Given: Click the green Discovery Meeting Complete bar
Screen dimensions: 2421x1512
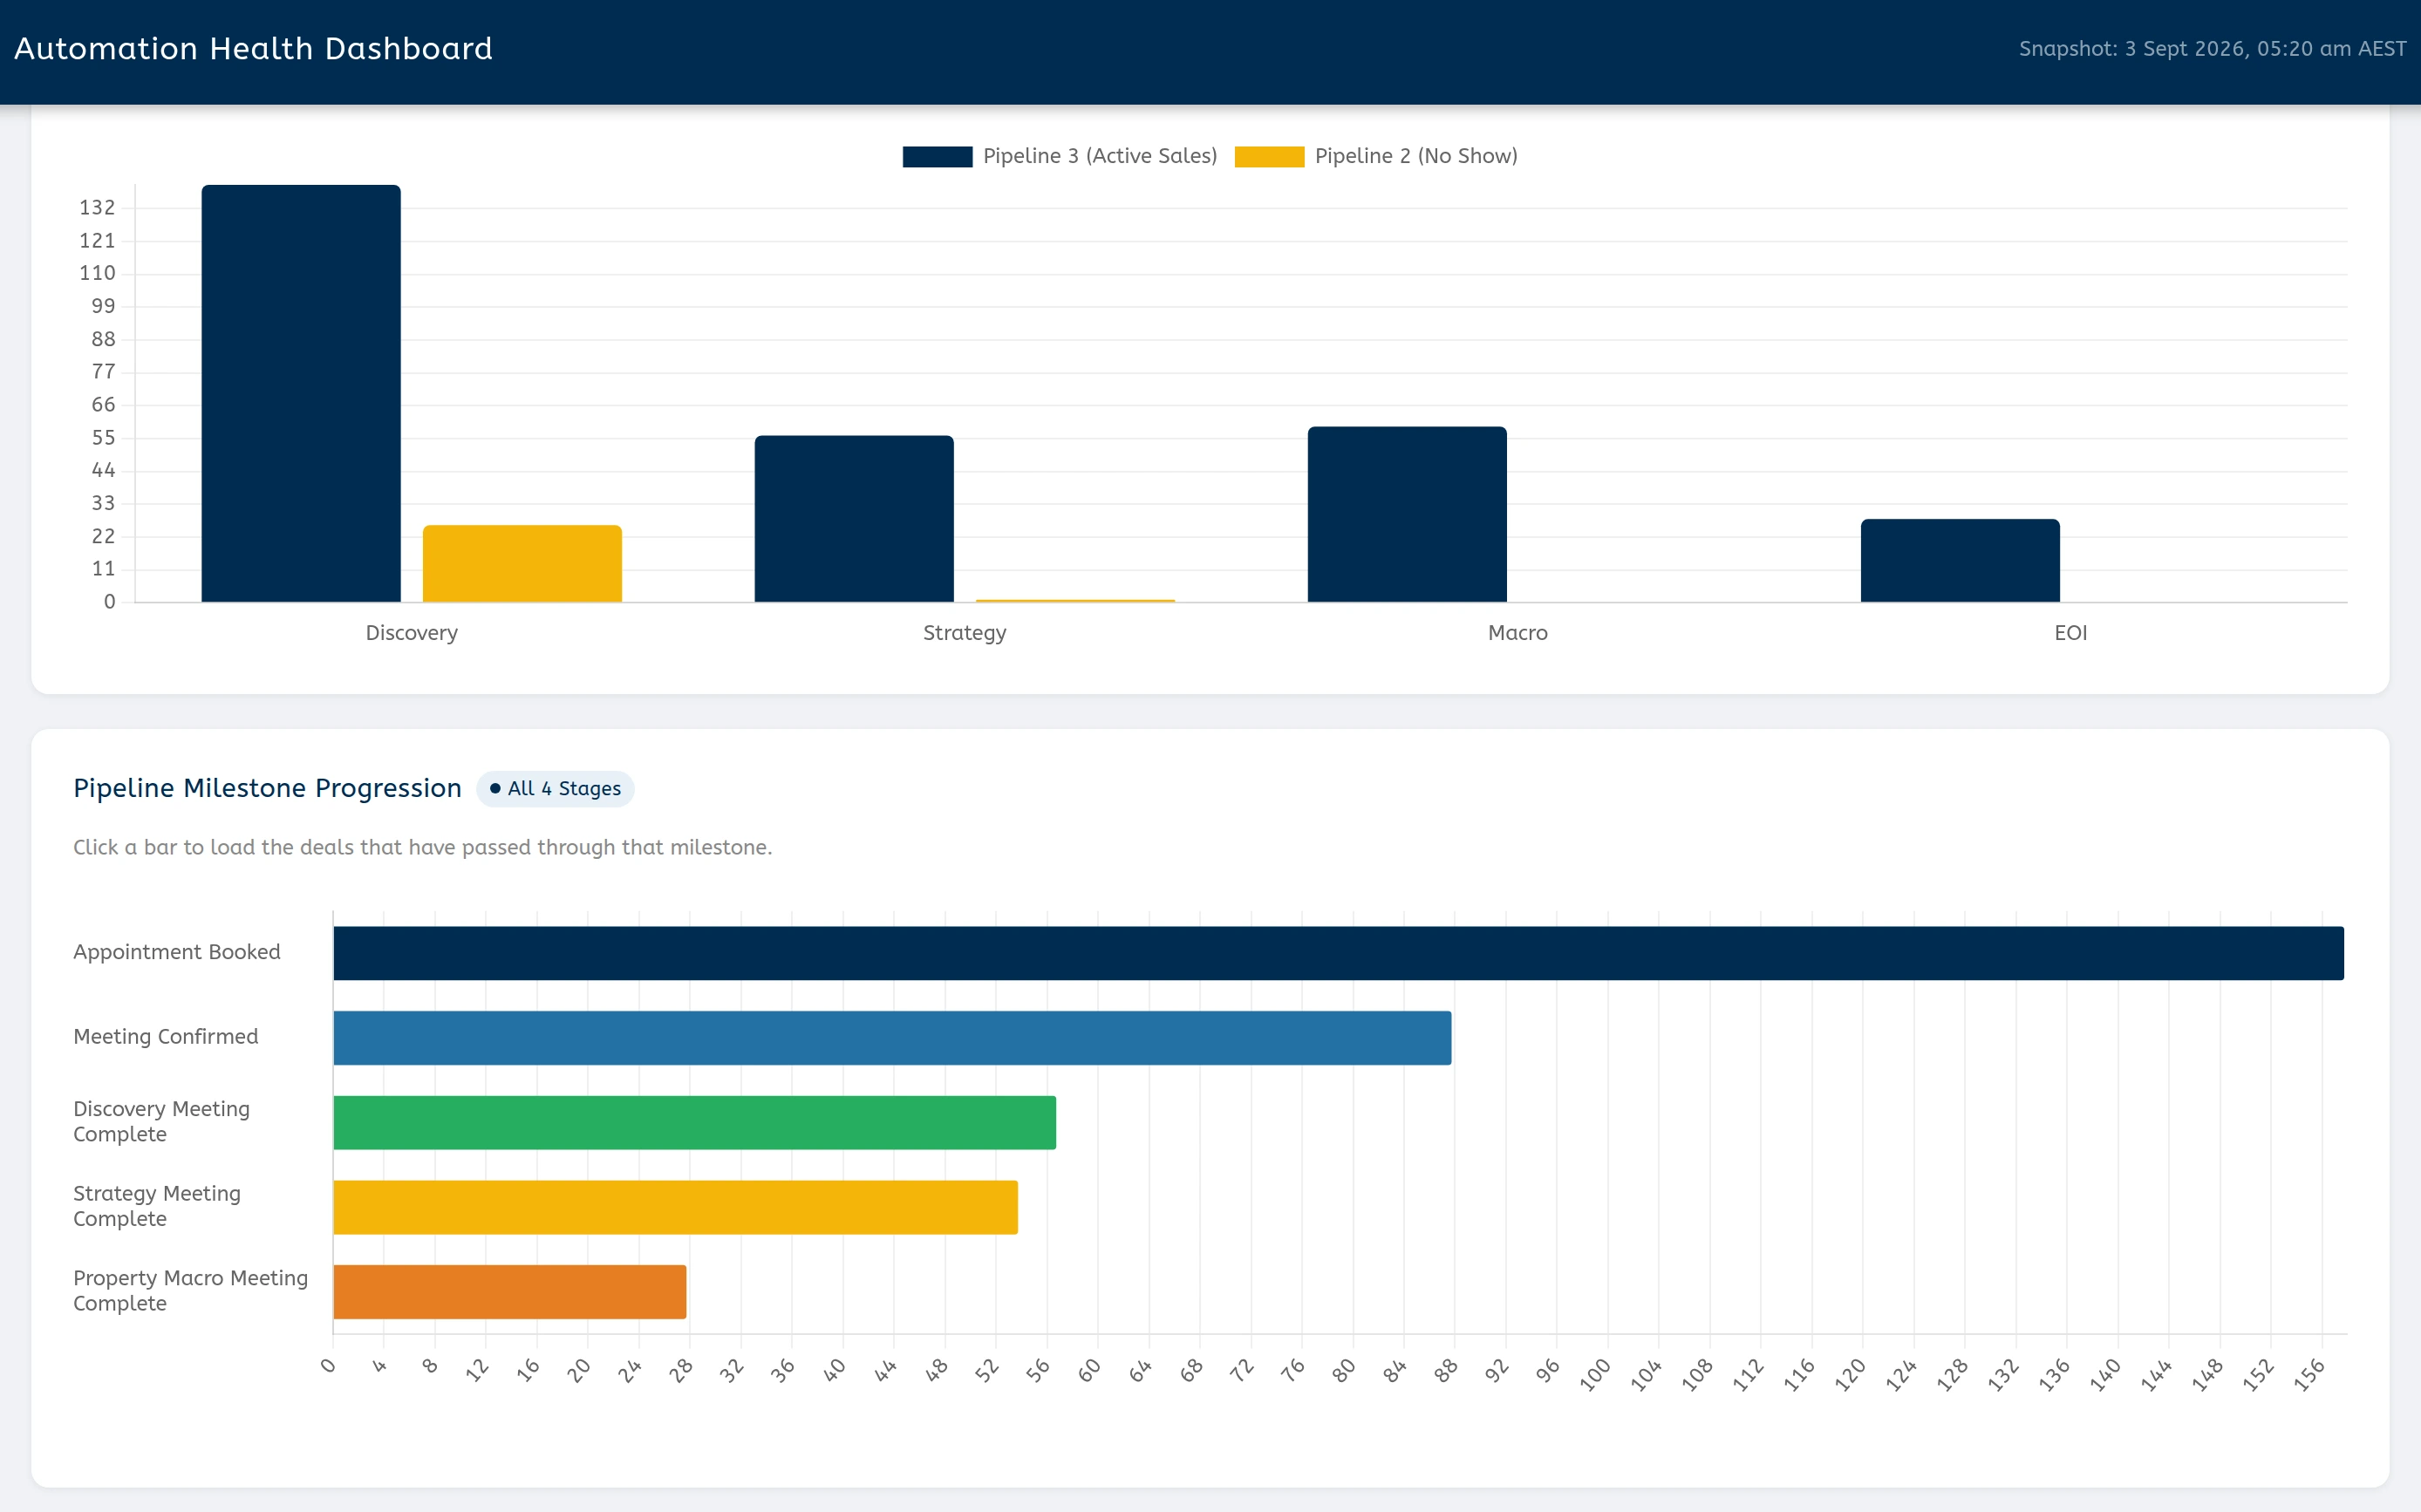Looking at the screenshot, I should (694, 1122).
